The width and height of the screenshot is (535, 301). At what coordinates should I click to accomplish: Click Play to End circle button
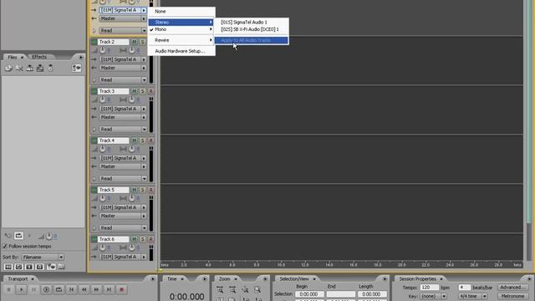coord(47,290)
